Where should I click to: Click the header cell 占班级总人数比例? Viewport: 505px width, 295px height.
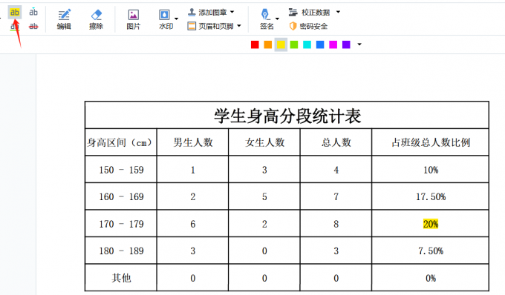(x=431, y=142)
